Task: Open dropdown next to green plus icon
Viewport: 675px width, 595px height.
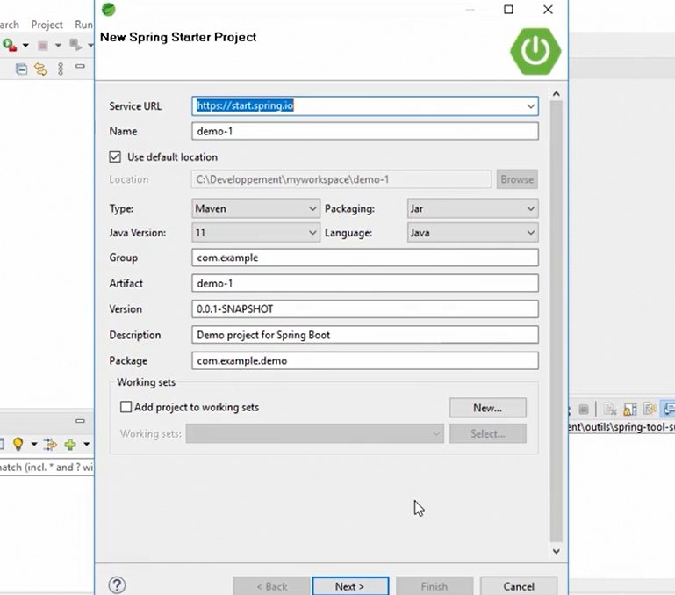Action: 87,444
